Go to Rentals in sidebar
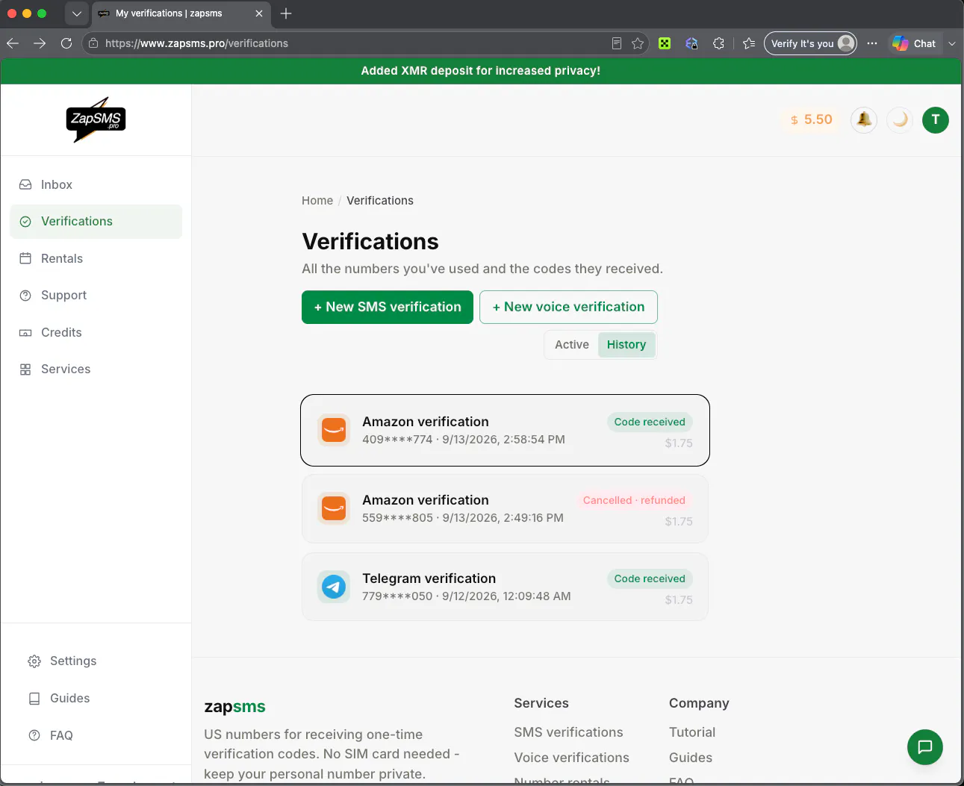This screenshot has width=964, height=786. click(x=96, y=258)
